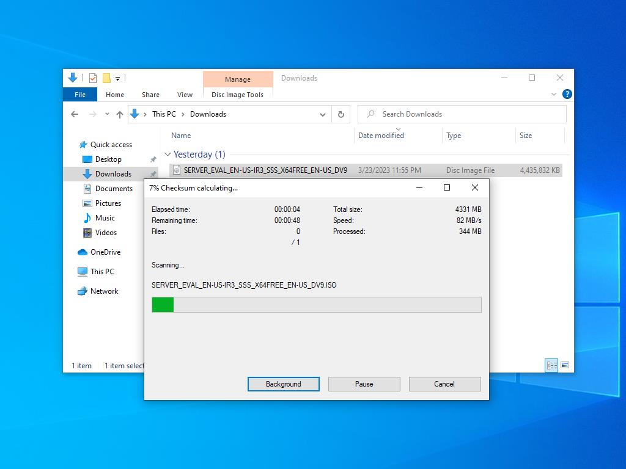The width and height of the screenshot is (626, 469).
Task: Open Documents in the navigation pane
Action: click(114, 189)
